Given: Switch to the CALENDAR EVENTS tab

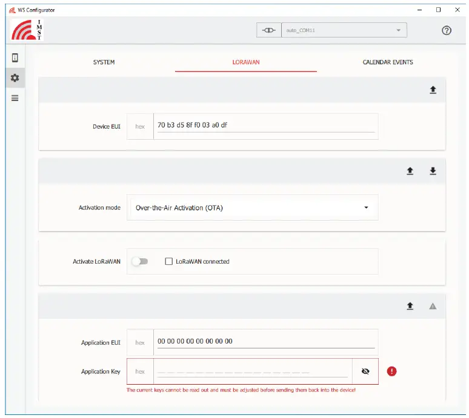Looking at the screenshot, I should click(388, 62).
